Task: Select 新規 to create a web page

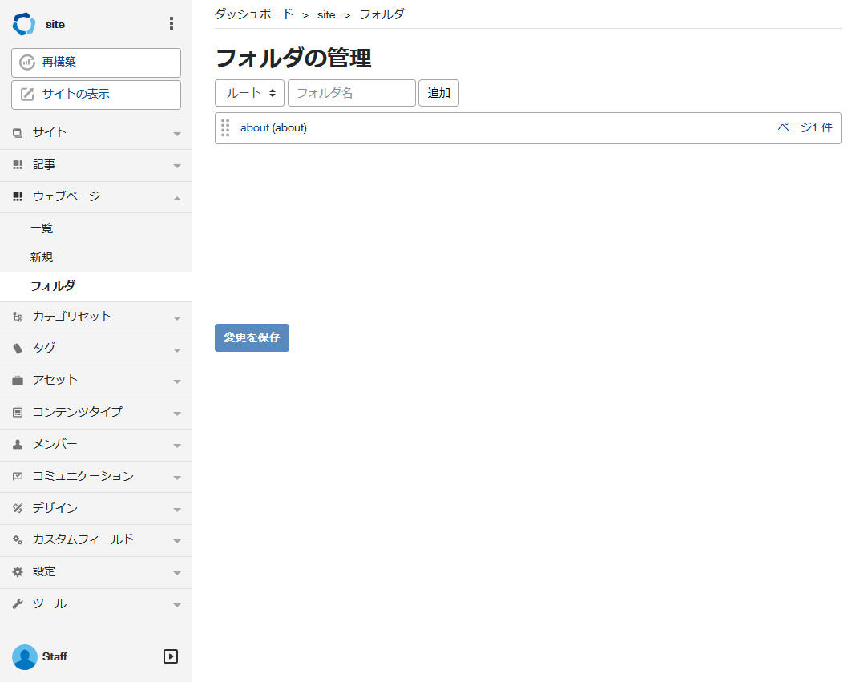Action: 42,257
